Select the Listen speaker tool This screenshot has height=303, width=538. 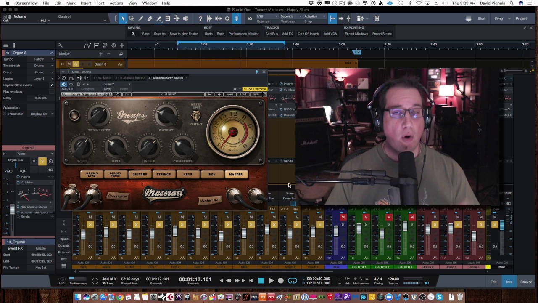click(186, 19)
